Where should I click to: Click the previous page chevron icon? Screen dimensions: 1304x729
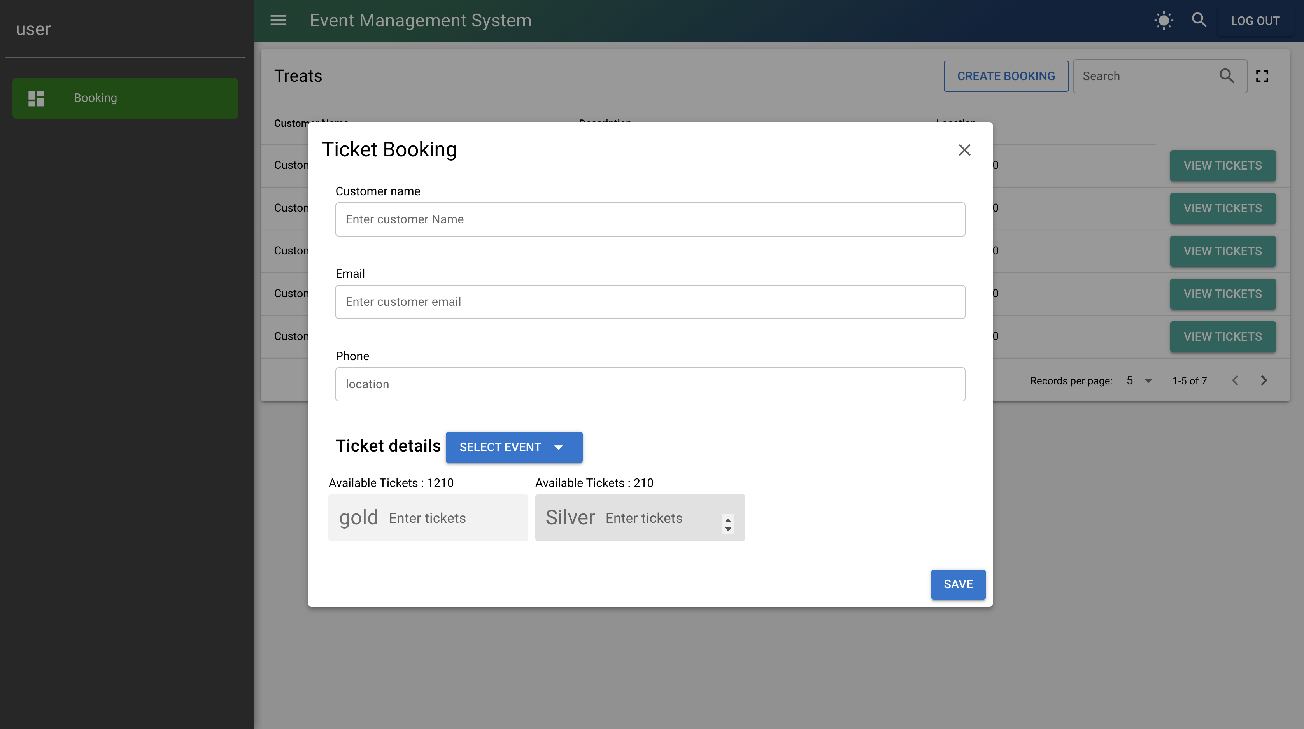(1235, 380)
